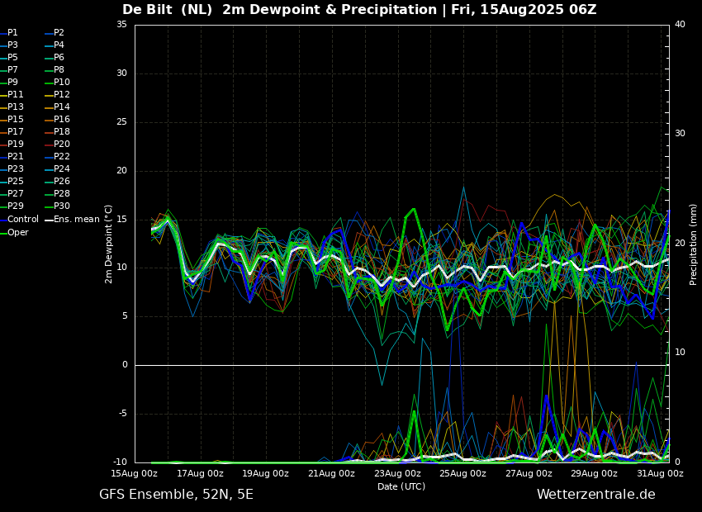Click the Date (UTC) axis label
The width and height of the screenshot is (702, 512).
point(401,486)
